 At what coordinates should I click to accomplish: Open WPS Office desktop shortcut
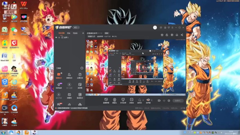24,5
